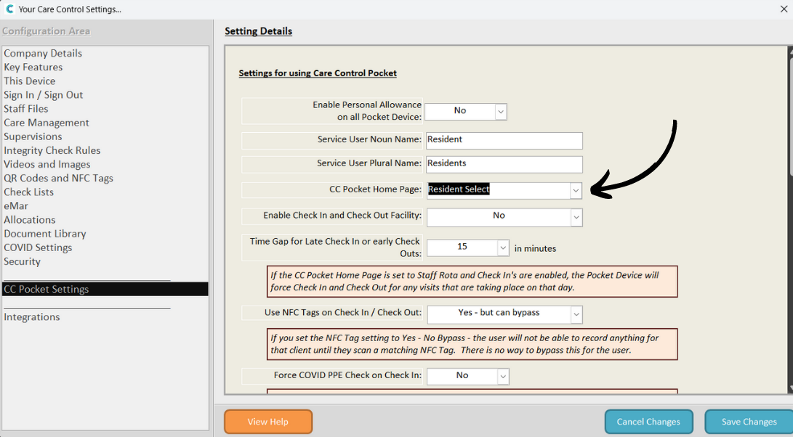Click the Service User Plural Name field
Viewport: 793px width, 437px height.
click(504, 163)
